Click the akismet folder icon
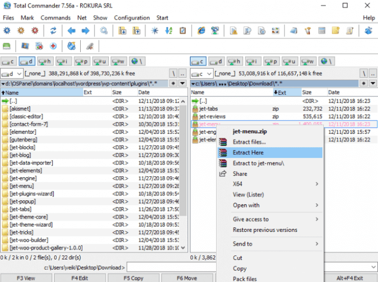 coord(5,109)
